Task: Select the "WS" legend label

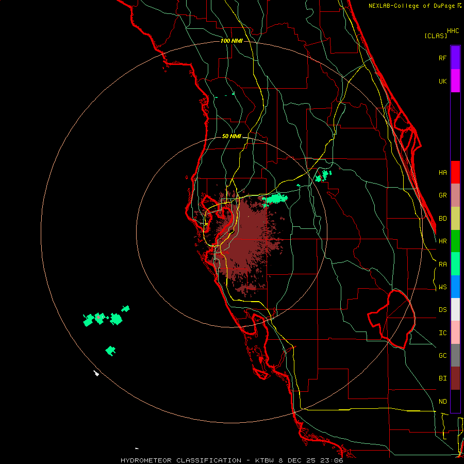Action: [x=442, y=287]
